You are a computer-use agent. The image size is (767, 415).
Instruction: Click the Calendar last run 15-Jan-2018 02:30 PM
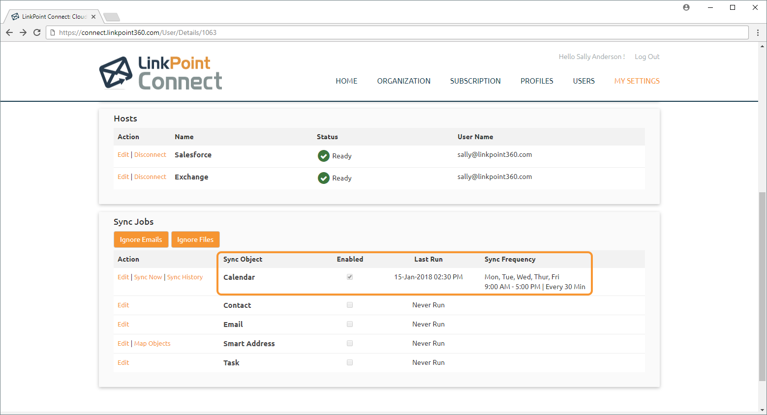click(429, 277)
